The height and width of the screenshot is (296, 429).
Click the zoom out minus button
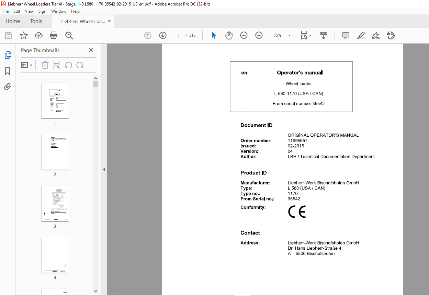pyautogui.click(x=244, y=35)
